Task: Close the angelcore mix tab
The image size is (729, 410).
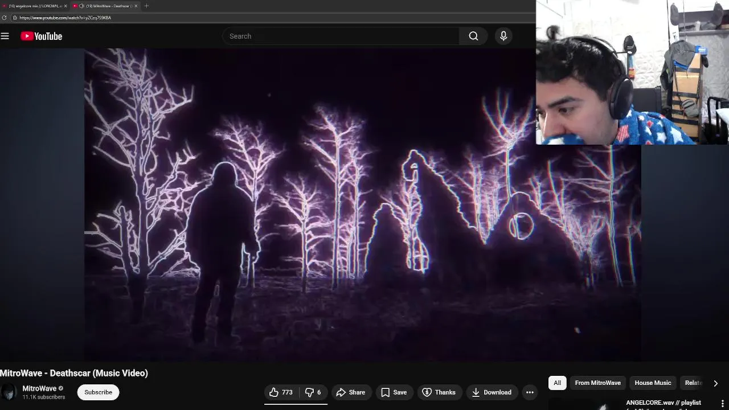Action: coord(65,6)
